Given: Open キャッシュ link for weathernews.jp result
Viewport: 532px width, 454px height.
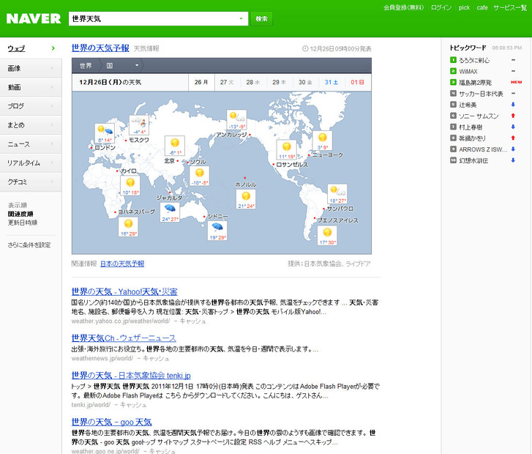Looking at the screenshot, I should click(x=156, y=358).
